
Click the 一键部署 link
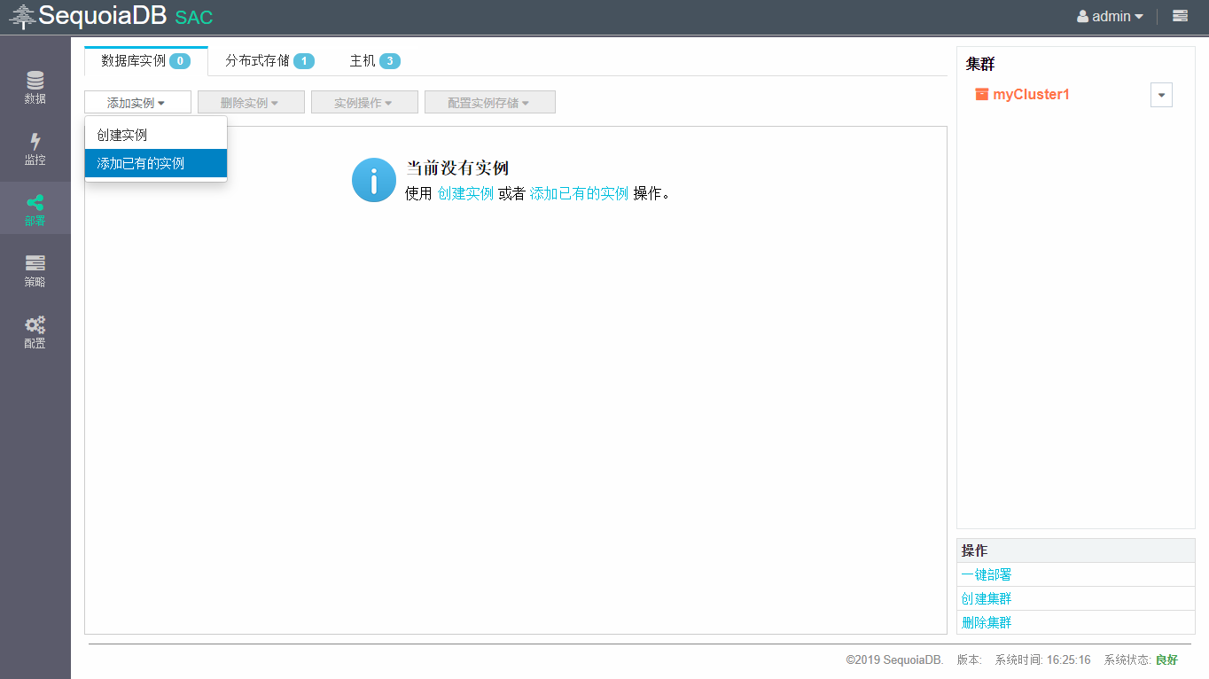click(986, 574)
